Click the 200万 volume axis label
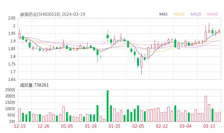This screenshot has width=224, height=133. pyautogui.click(x=10, y=96)
